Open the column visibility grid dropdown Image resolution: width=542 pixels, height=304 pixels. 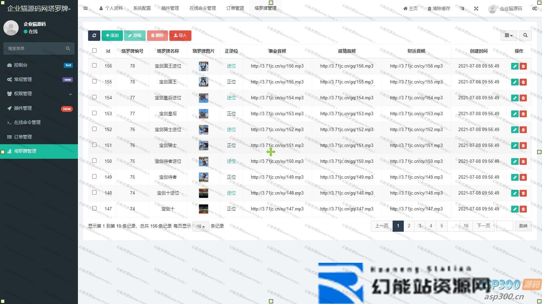508,35
